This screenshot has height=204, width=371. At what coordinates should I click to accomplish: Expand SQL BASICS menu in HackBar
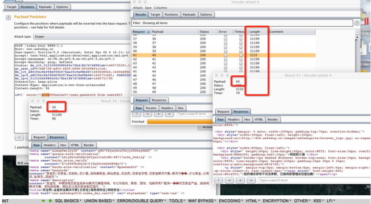click(x=68, y=201)
